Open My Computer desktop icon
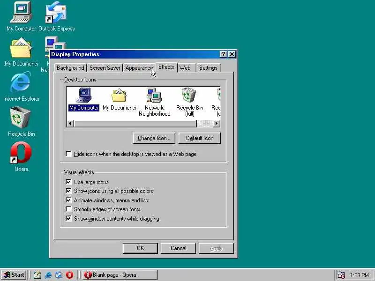This screenshot has height=281, width=375. (x=21, y=16)
